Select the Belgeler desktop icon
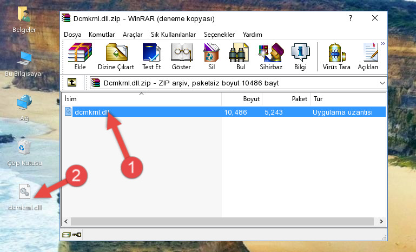The height and width of the screenshot is (252, 416). coord(24,19)
